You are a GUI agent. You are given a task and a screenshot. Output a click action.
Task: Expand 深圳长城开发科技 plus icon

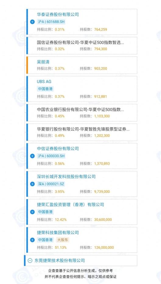32,184
